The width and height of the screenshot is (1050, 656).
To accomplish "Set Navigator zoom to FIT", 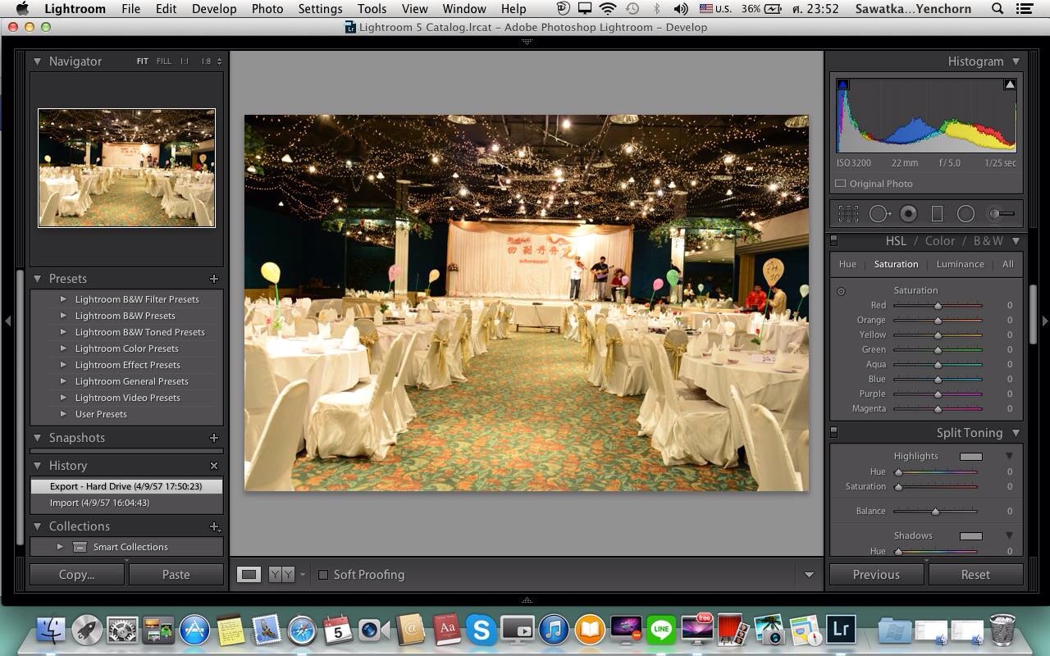I will tap(143, 61).
